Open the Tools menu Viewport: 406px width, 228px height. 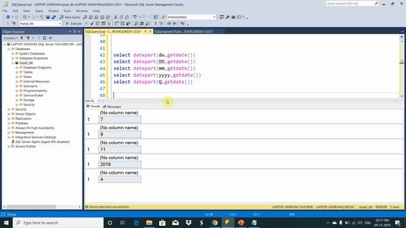tap(67, 11)
